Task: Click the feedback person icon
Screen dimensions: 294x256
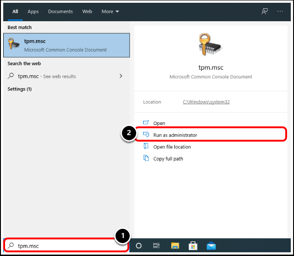Action: tap(265, 11)
